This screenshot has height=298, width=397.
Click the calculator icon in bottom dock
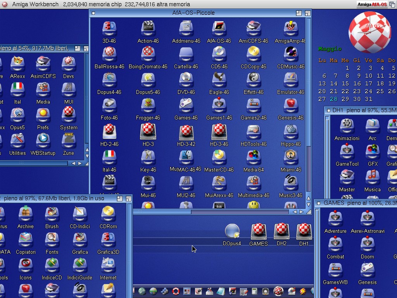pos(254,291)
